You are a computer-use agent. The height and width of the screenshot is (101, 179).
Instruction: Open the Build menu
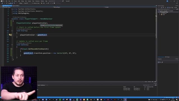[19, 1]
